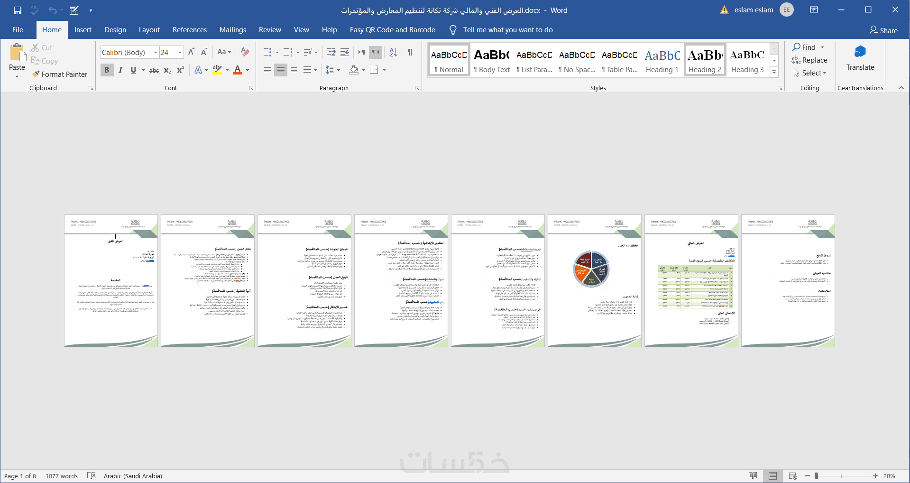
Task: Click Arabic (Saudi Arabia) language indicator
Action: coord(133,476)
